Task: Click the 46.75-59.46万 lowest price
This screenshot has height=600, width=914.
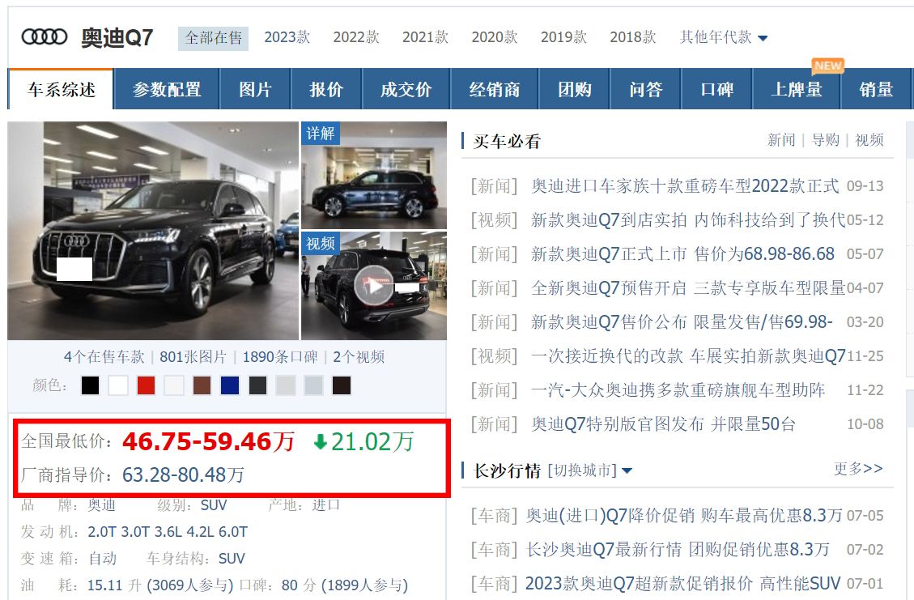Action: pyautogui.click(x=208, y=441)
